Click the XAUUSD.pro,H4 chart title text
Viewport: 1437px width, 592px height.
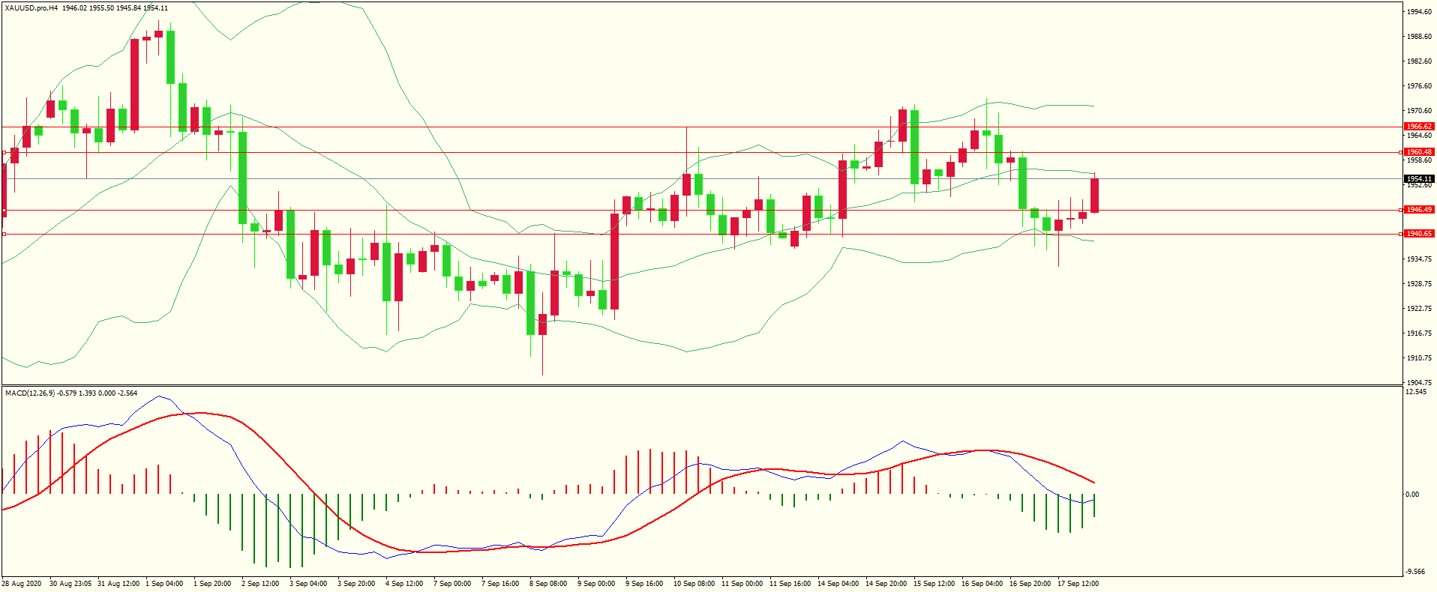[x=31, y=7]
